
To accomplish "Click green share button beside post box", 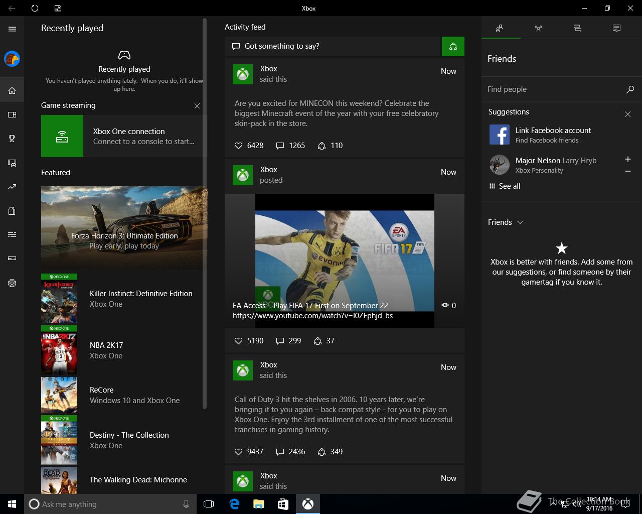I will click(453, 47).
